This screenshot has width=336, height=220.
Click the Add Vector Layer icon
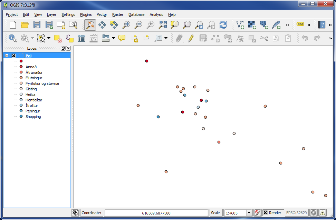[240, 25]
